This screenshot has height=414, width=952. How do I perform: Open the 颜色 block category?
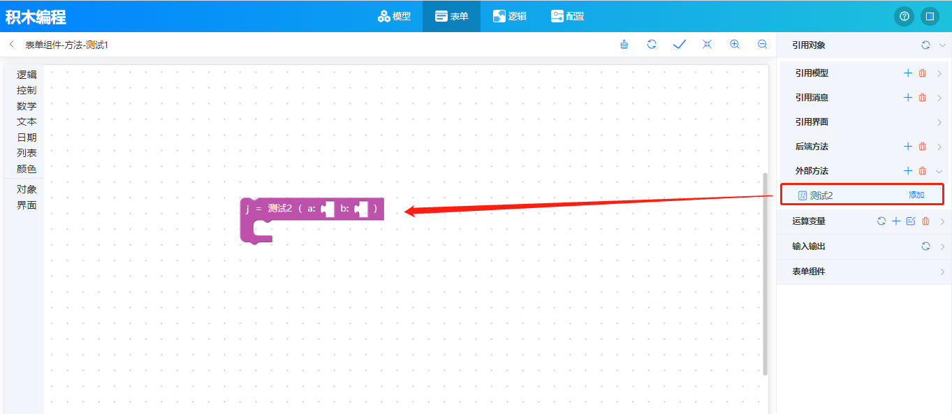point(27,169)
